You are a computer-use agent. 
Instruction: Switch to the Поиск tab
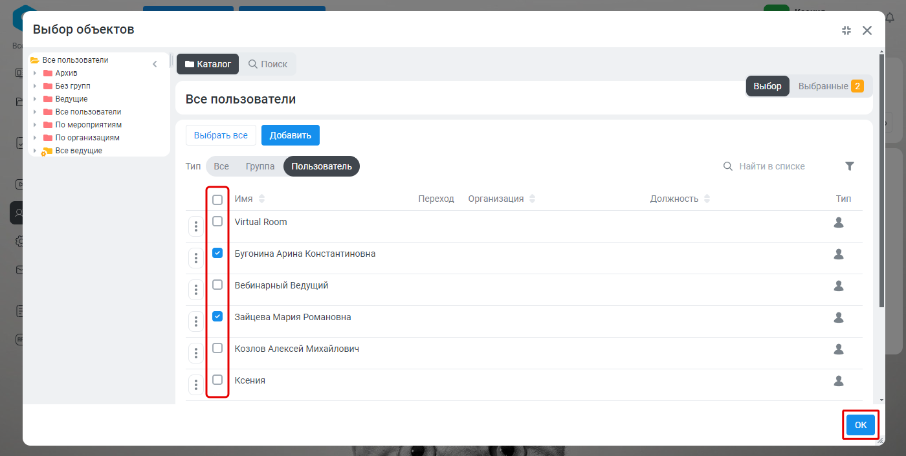coord(268,64)
